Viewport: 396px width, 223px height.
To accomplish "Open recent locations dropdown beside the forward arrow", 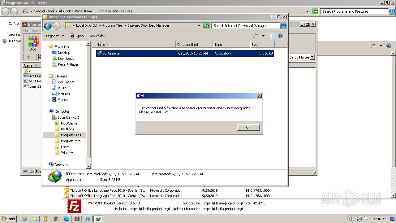I will (x=62, y=26).
